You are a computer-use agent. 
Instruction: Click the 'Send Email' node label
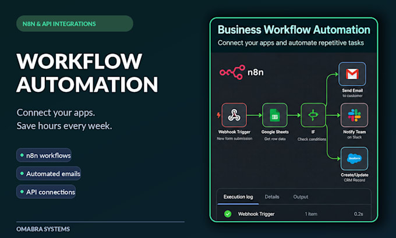coord(352,90)
